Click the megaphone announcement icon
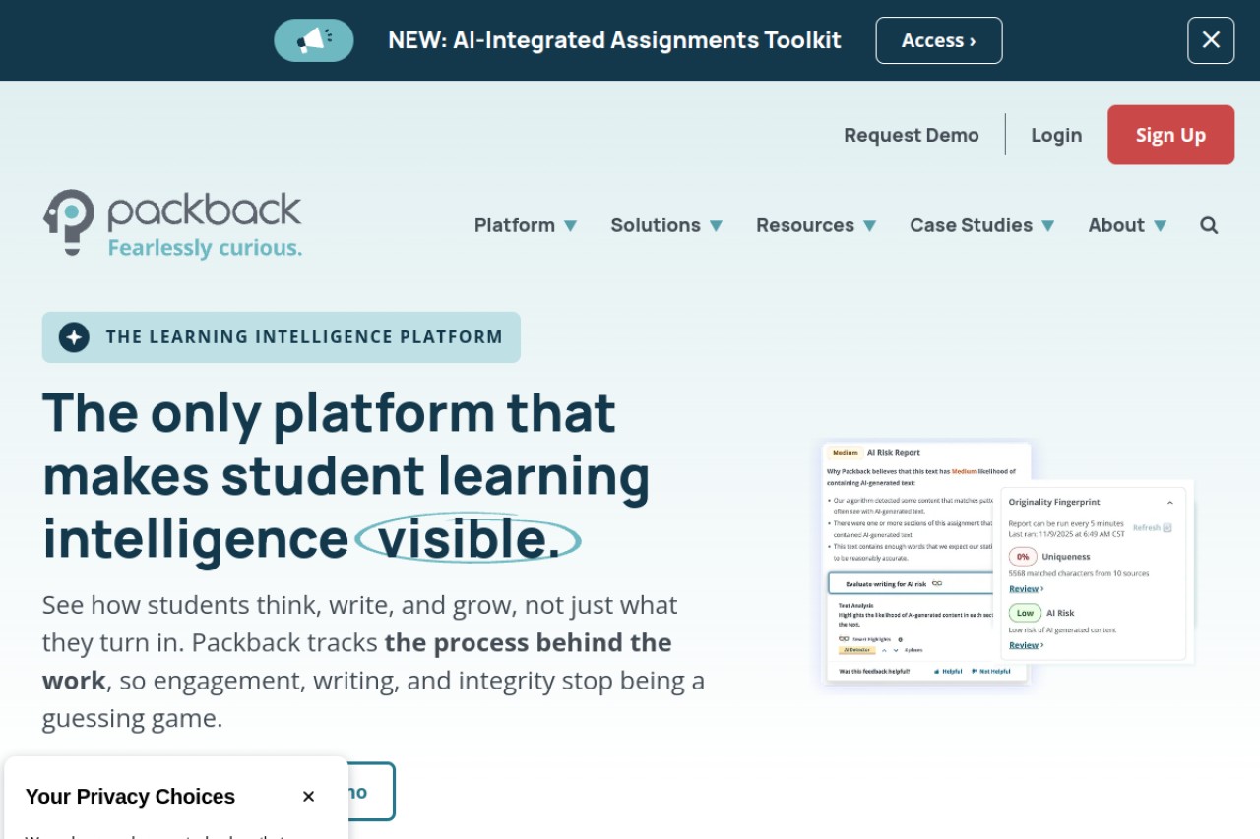 tap(314, 40)
